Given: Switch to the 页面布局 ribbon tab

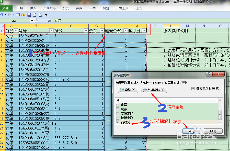Looking at the screenshot, I should click(49, 8).
